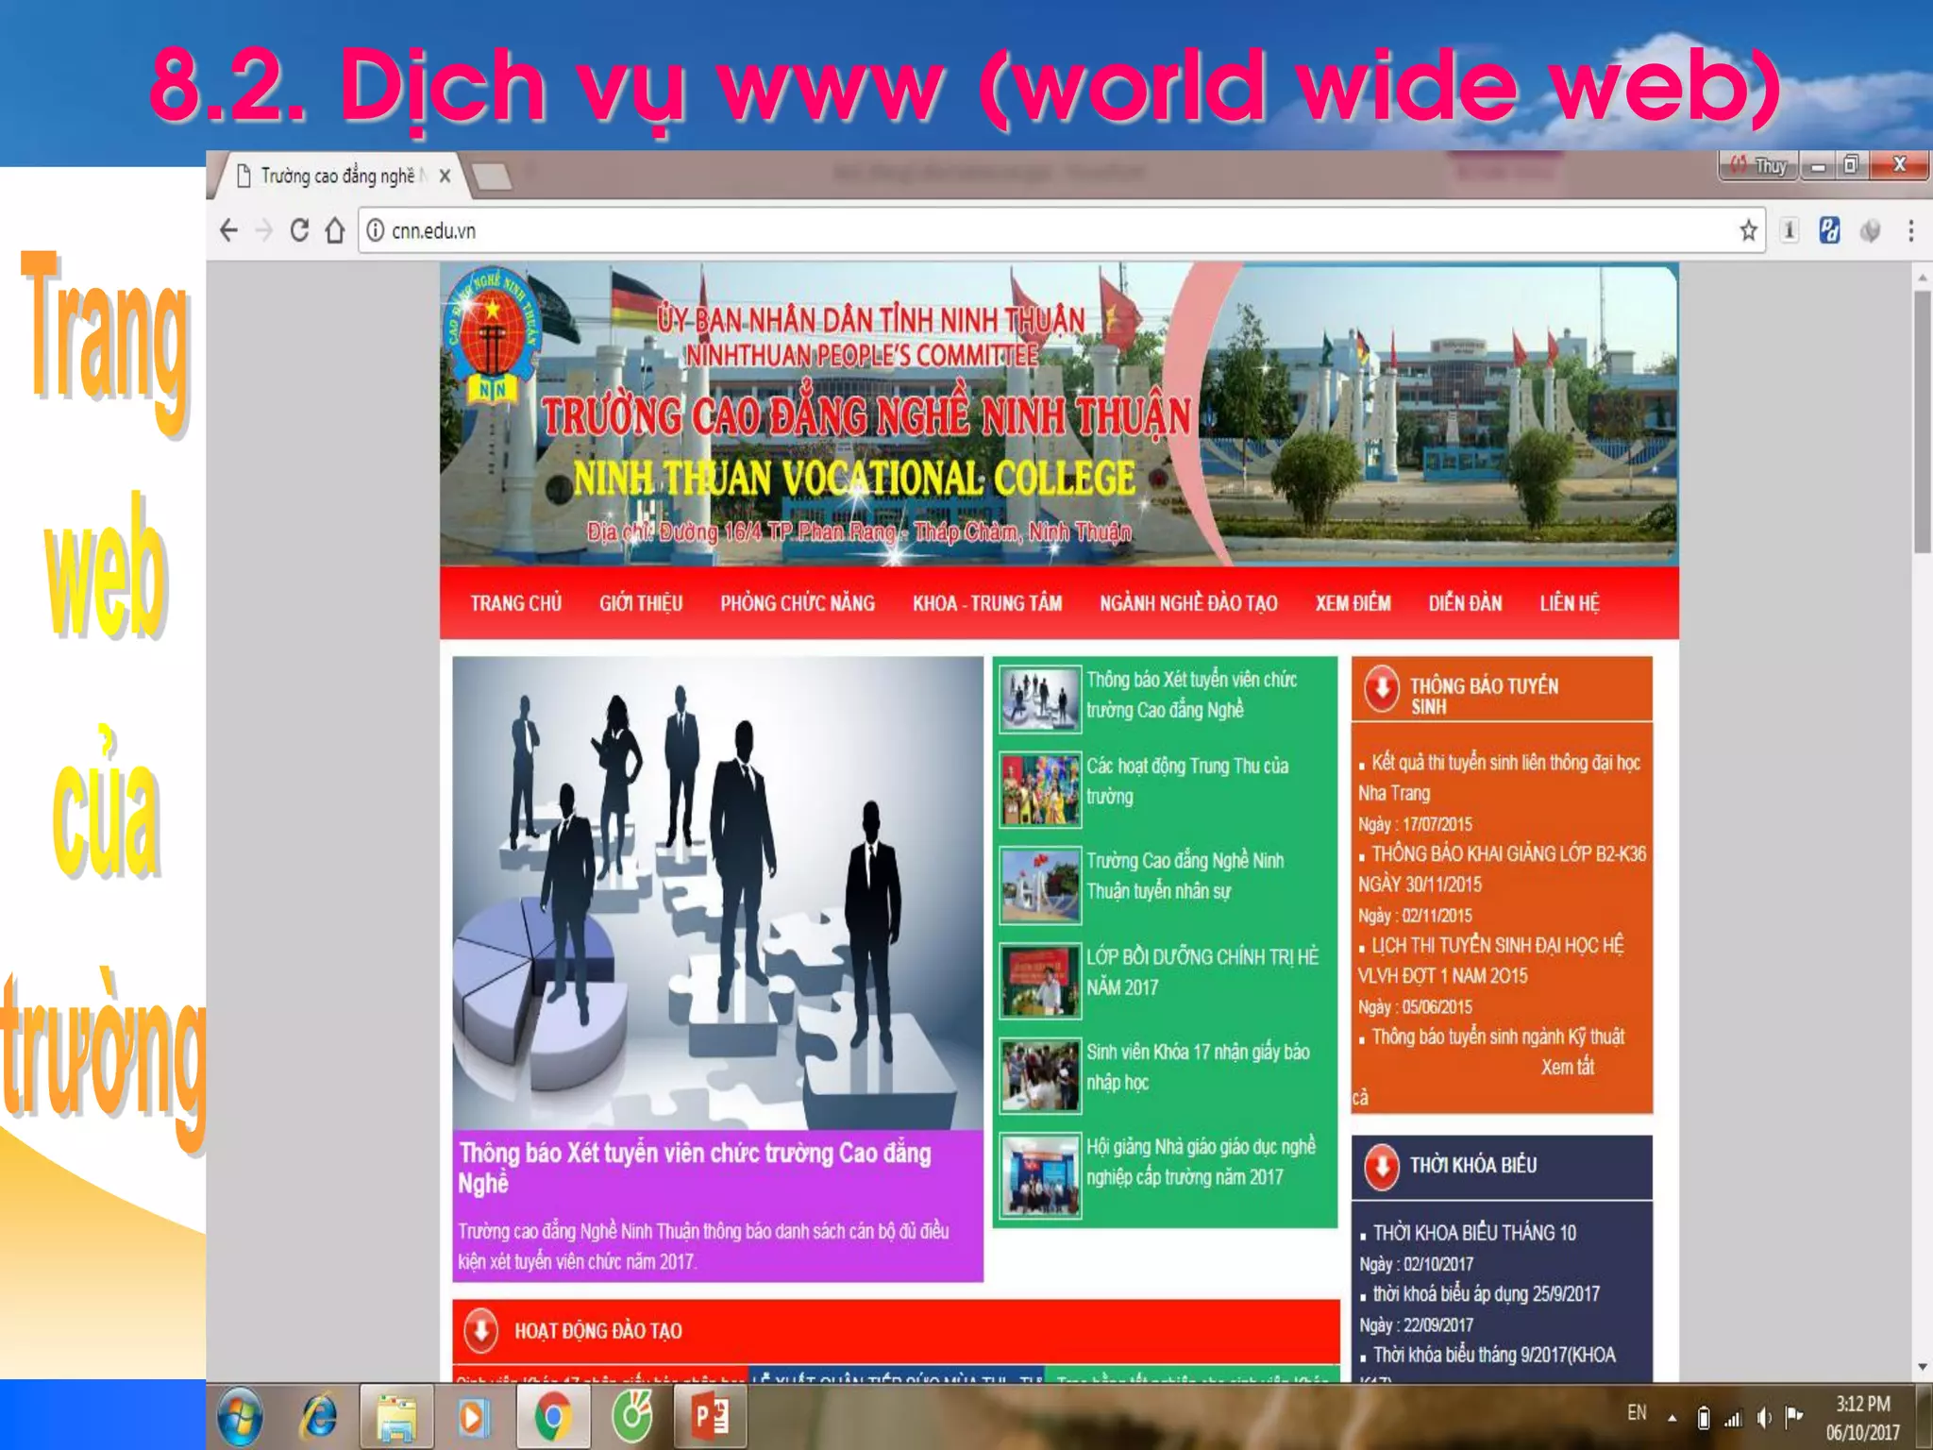The image size is (1933, 1450).
Task: Open media player taskbar icon
Action: click(x=474, y=1417)
